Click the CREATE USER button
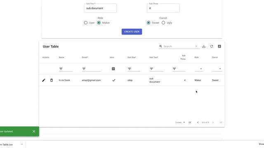Image resolution: width=264 pixels, height=148 pixels. pos(132,32)
